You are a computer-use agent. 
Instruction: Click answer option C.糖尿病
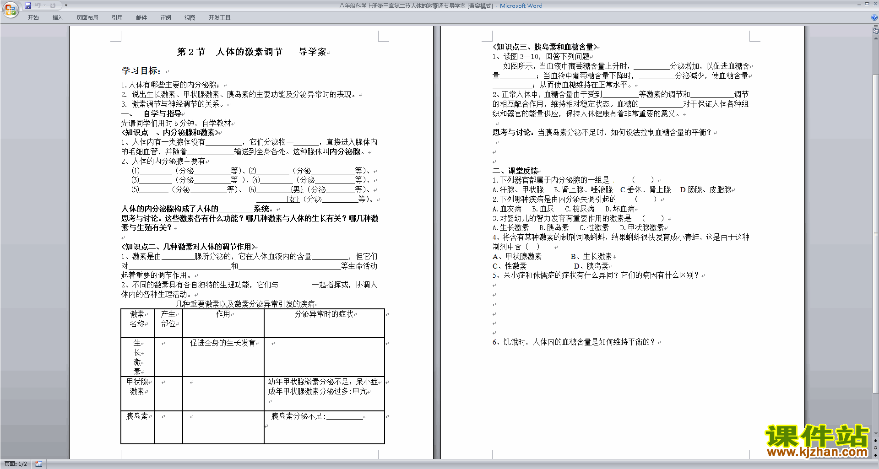pos(580,209)
